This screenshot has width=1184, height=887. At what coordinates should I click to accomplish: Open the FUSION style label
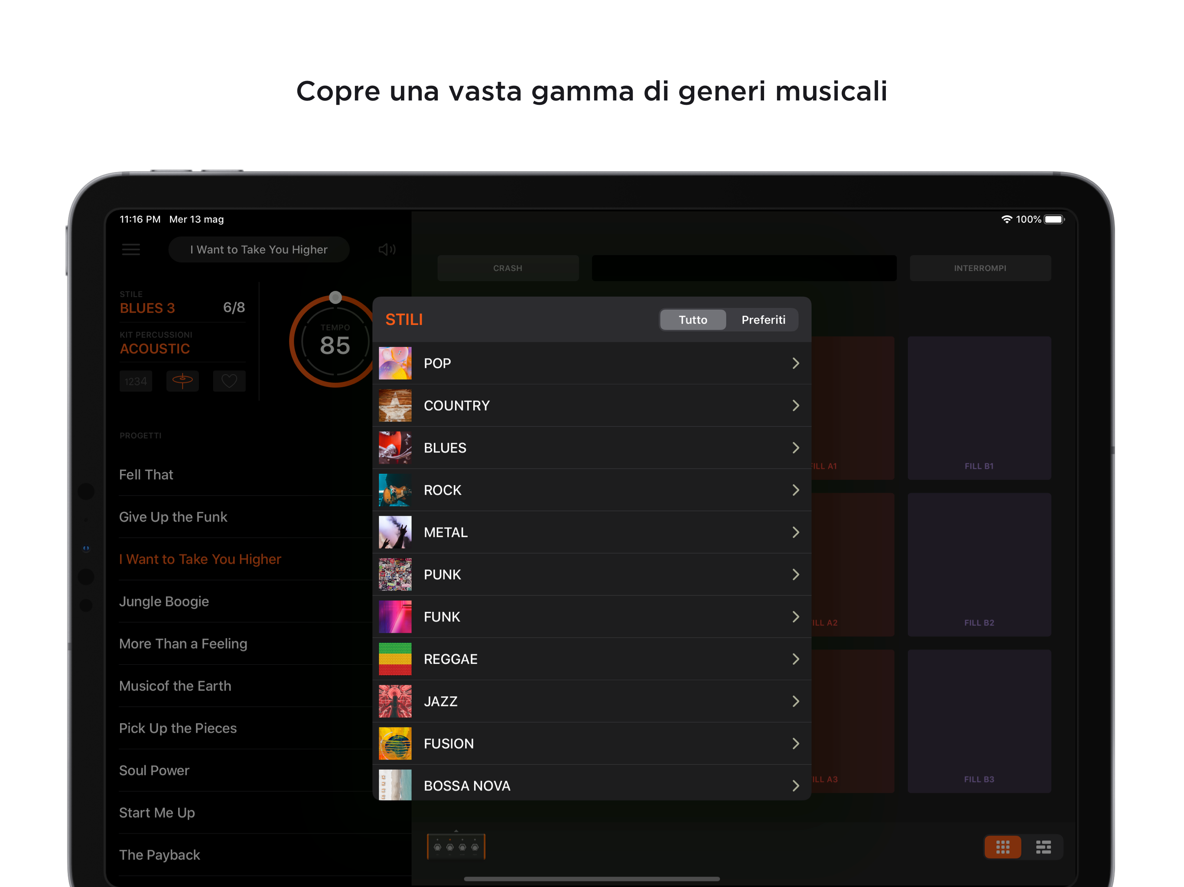[x=449, y=744]
